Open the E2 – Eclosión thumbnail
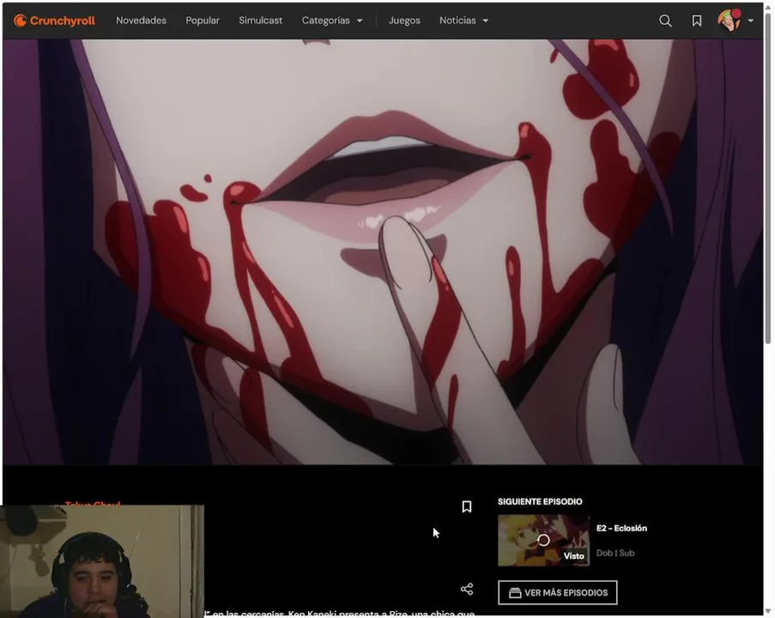The image size is (775, 618). (543, 541)
